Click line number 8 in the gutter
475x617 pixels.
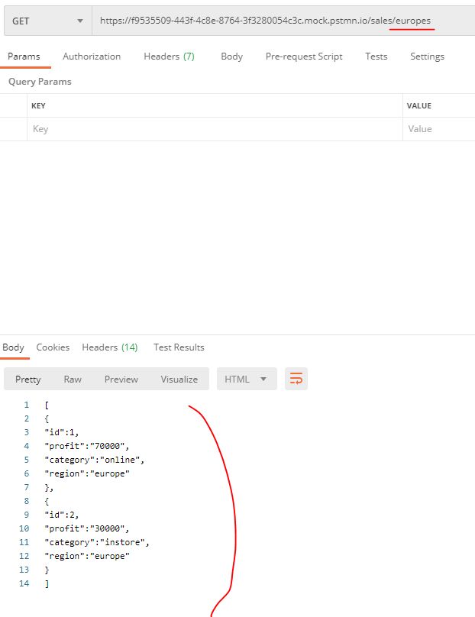[27, 501]
